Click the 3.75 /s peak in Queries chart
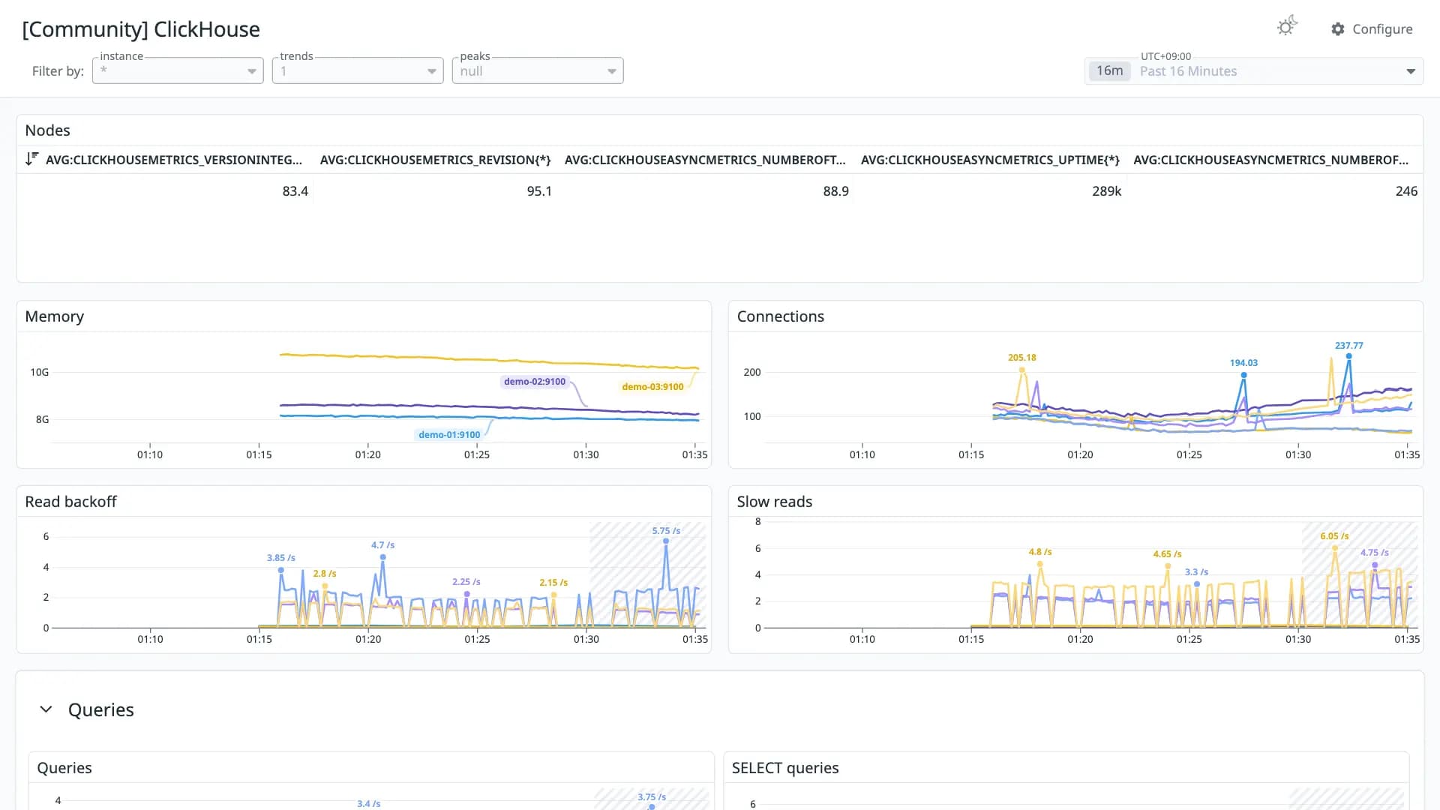Image resolution: width=1440 pixels, height=810 pixels. pyautogui.click(x=652, y=797)
